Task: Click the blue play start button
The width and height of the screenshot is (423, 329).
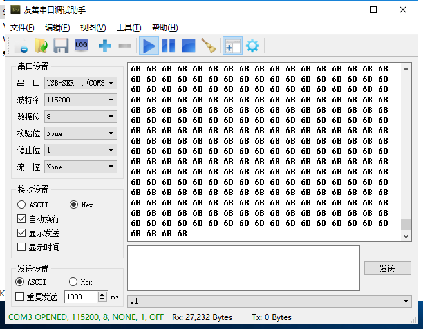Action: pos(149,46)
